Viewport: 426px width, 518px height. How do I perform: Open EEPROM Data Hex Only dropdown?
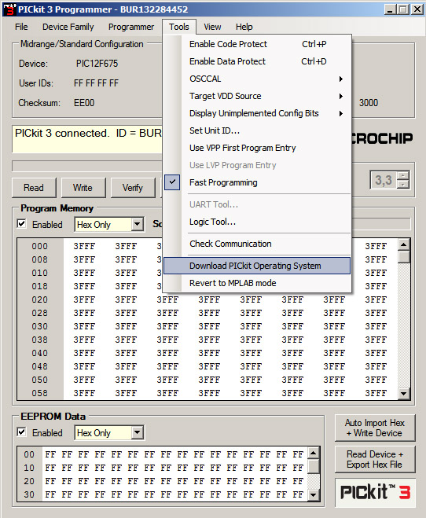(137, 432)
